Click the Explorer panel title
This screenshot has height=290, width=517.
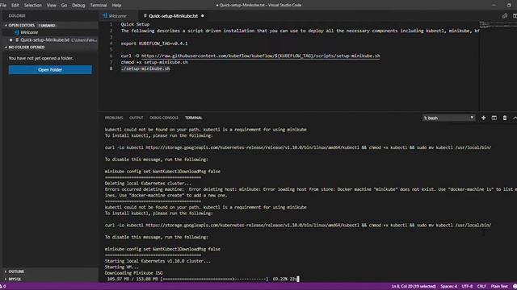tap(17, 16)
